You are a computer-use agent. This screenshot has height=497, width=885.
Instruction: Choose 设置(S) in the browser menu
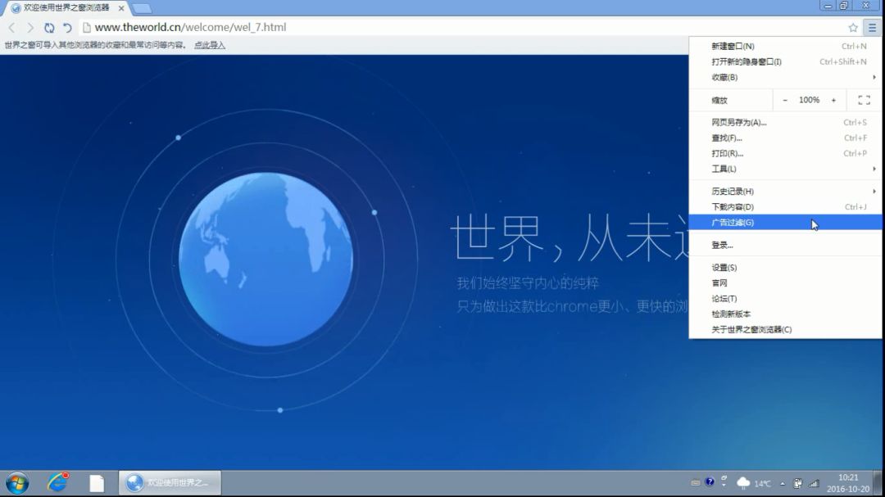pos(724,268)
